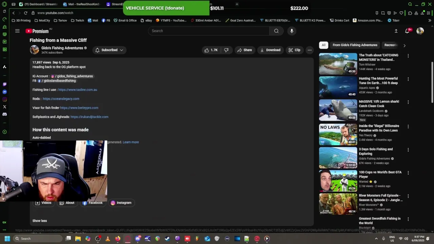
Task: Open Discord in browser sidebar
Action: 4,114
